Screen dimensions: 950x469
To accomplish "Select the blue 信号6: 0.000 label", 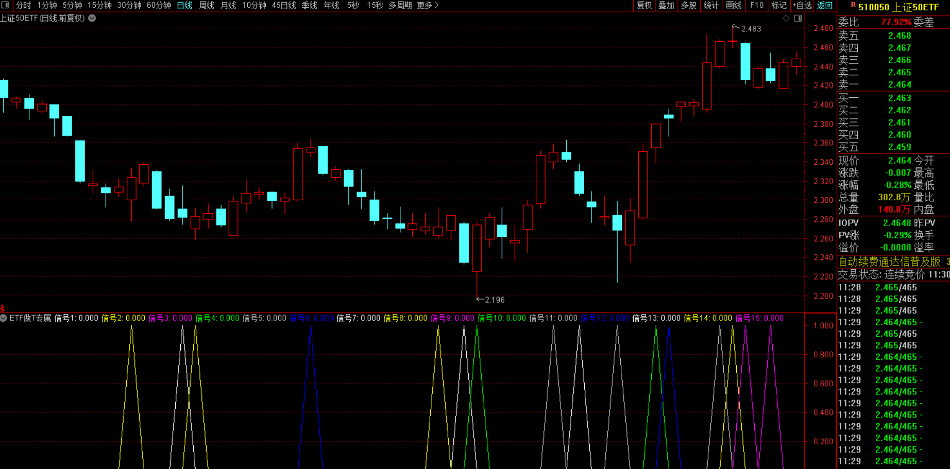I will click(x=312, y=318).
